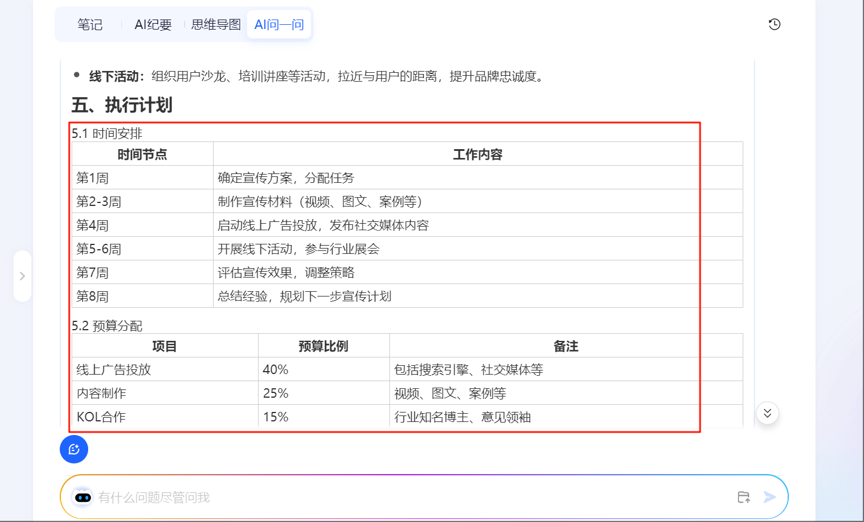Click the 工作内容 column header

pos(477,154)
